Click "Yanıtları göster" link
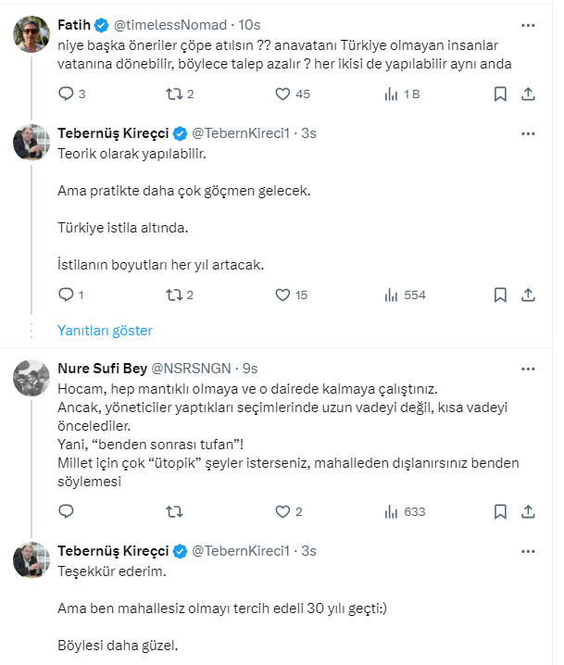 105,330
